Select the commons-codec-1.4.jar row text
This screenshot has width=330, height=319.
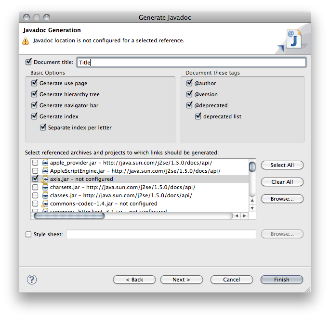pyautogui.click(x=104, y=204)
